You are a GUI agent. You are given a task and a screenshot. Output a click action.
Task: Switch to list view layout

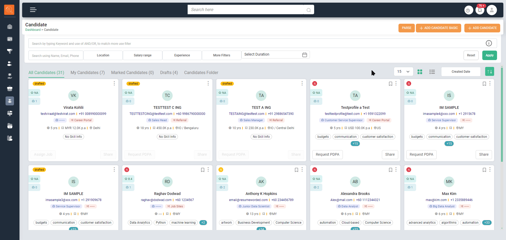(432, 72)
